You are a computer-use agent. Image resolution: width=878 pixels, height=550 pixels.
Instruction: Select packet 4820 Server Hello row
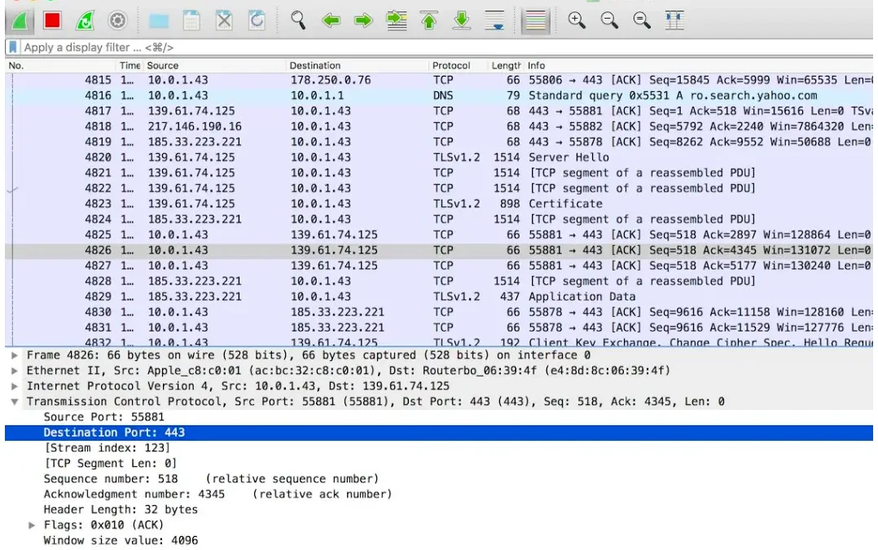407,157
